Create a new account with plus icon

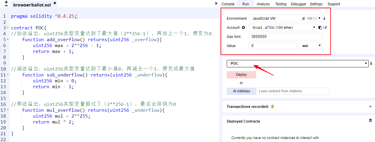click(243, 28)
